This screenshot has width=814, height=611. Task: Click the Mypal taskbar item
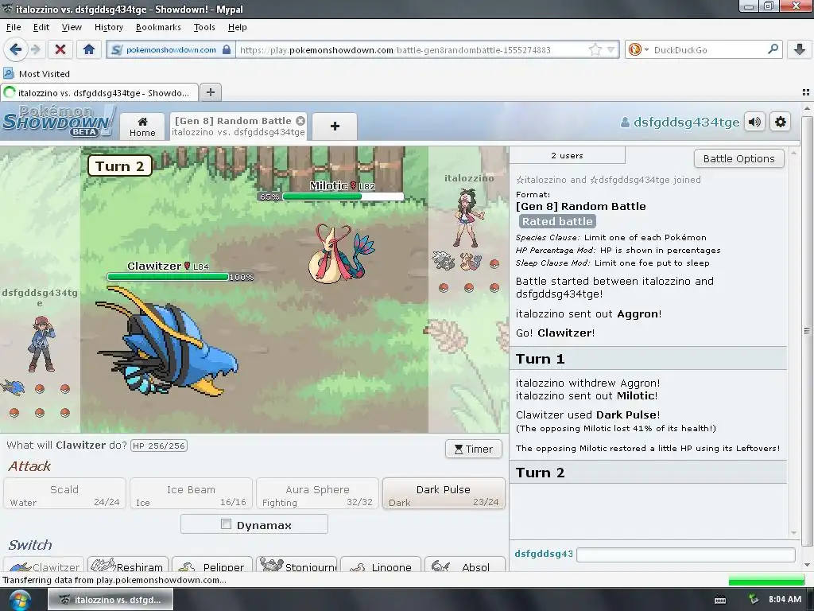pos(110,600)
